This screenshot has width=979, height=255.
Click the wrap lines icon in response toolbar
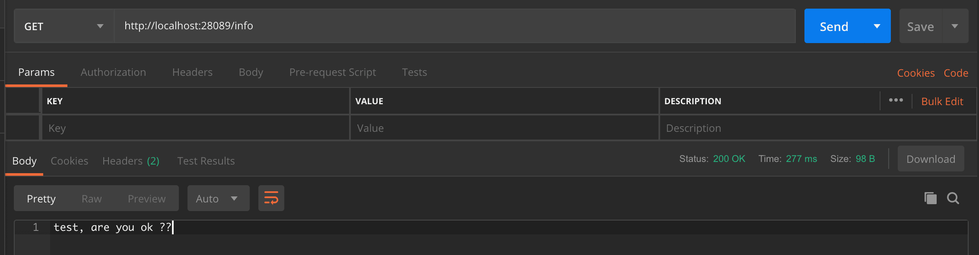[271, 198]
